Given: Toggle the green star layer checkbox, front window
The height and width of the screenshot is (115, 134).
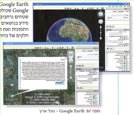Looking at the screenshot, I should [x=96, y=94].
